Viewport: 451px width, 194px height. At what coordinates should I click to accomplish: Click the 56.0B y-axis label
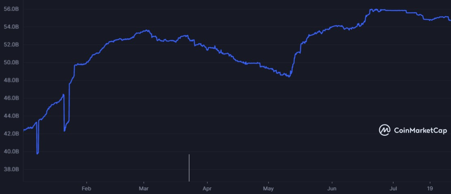pyautogui.click(x=11, y=9)
